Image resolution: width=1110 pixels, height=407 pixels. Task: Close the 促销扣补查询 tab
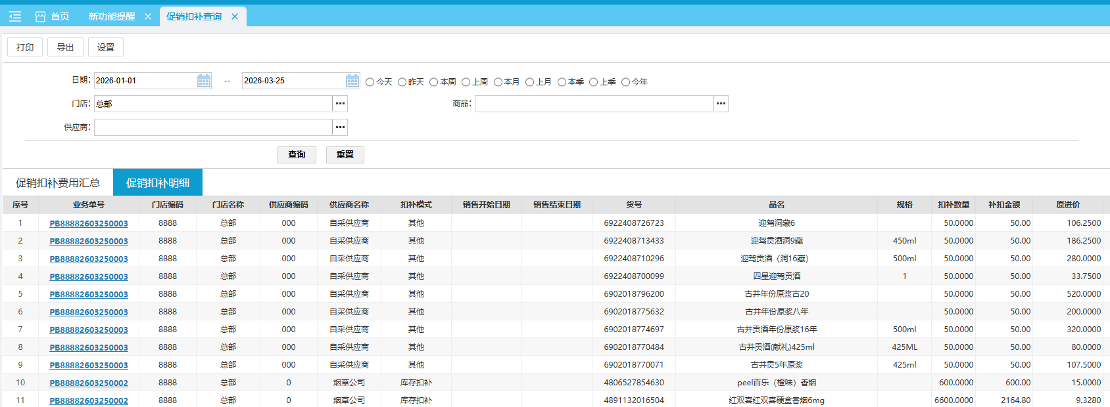click(x=235, y=16)
